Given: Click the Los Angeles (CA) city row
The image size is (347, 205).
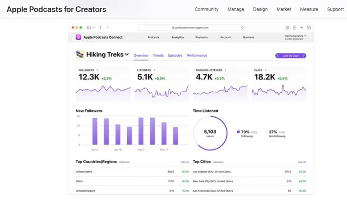Looking at the screenshot, I should (x=249, y=172).
